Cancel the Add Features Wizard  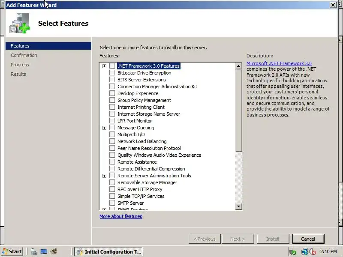308,239
